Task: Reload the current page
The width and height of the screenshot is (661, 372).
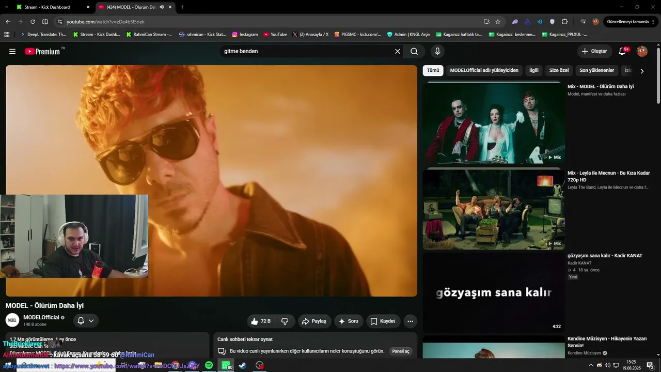Action: (33, 22)
